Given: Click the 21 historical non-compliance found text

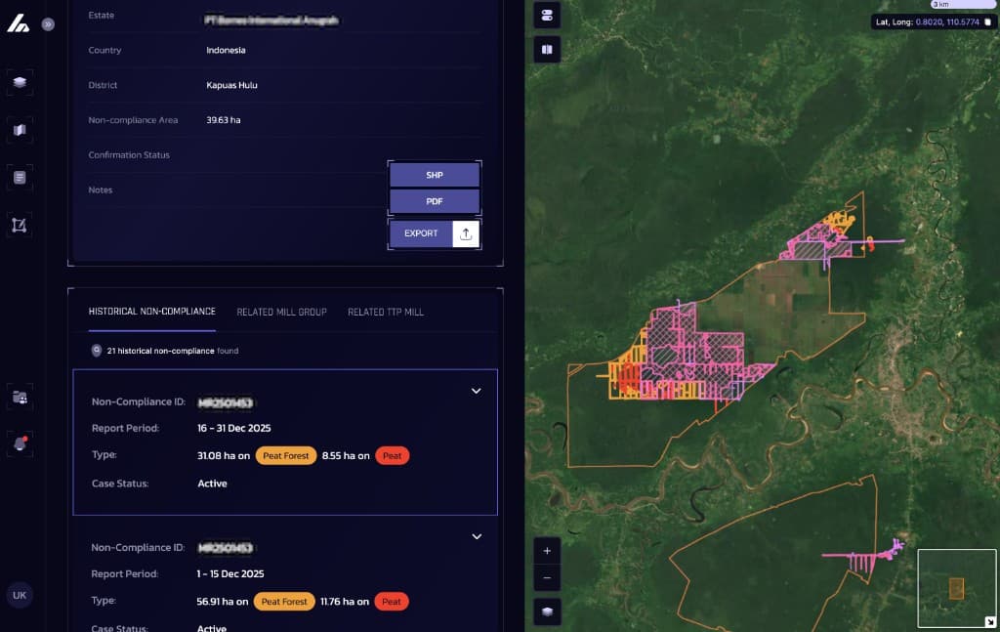Looking at the screenshot, I should 173,351.
